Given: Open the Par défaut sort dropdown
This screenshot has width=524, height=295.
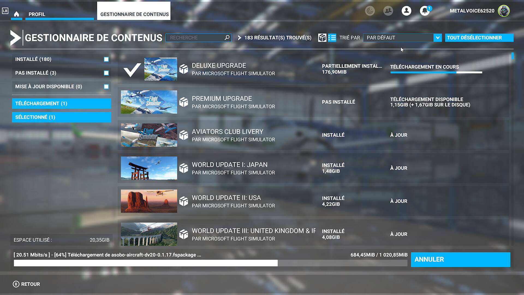Looking at the screenshot, I should tap(398, 38).
